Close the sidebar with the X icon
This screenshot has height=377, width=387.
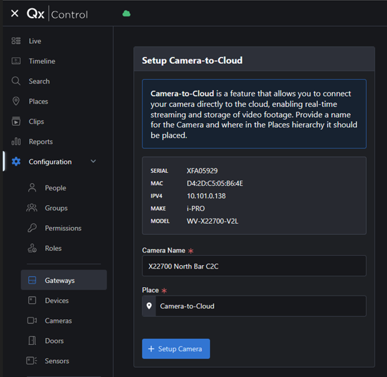(x=15, y=14)
